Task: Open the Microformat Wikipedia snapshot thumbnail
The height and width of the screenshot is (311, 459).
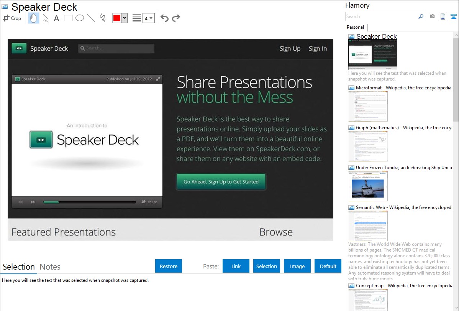Action: (x=368, y=106)
